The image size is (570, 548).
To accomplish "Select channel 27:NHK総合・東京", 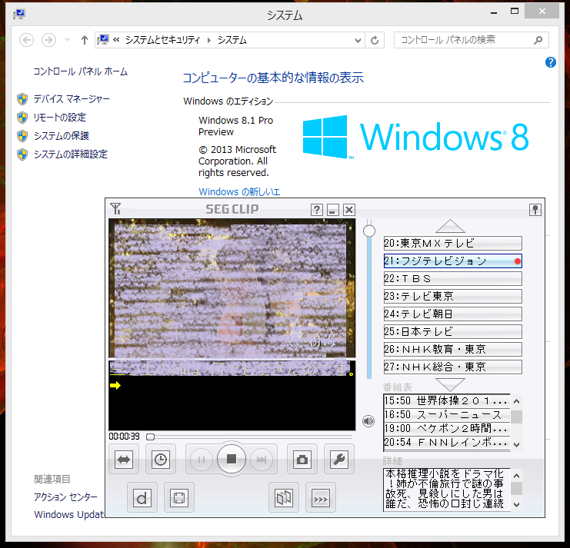I will [452, 367].
